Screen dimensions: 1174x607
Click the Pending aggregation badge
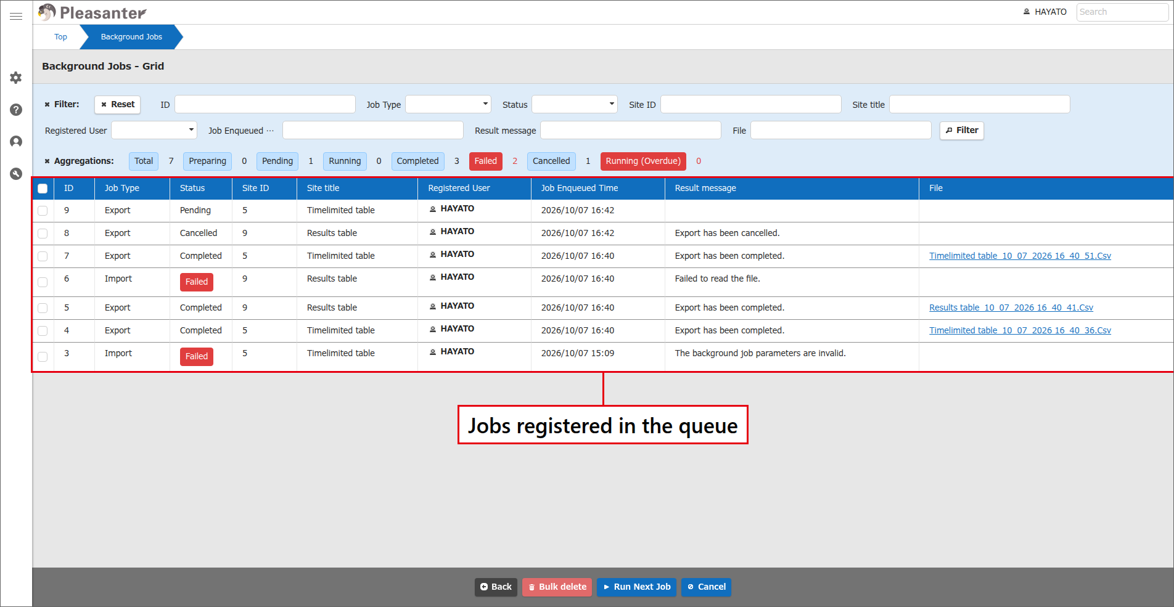point(277,161)
